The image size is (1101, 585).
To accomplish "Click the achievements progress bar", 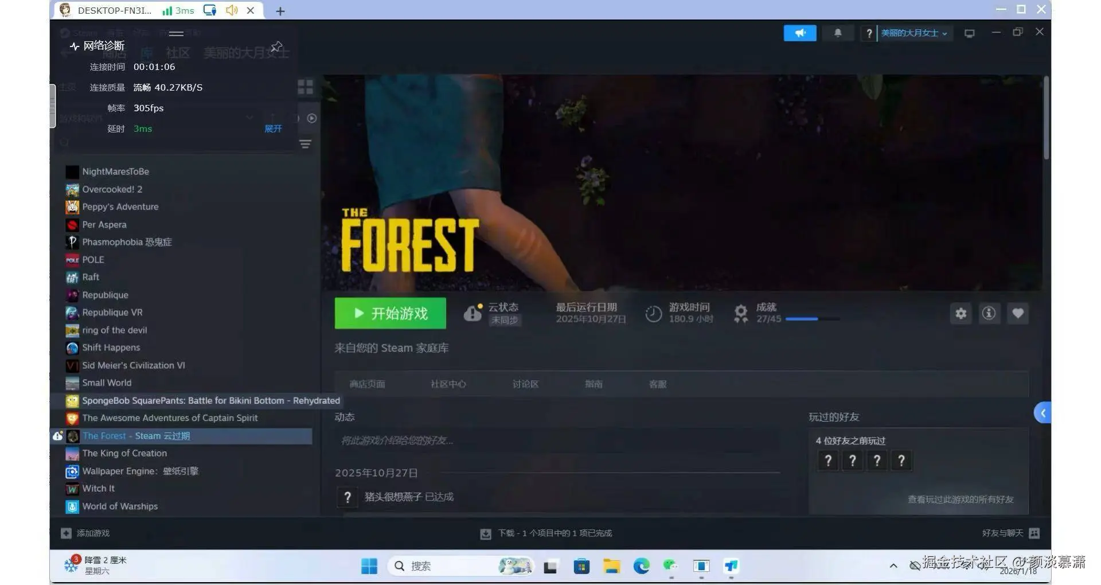I will pos(812,319).
